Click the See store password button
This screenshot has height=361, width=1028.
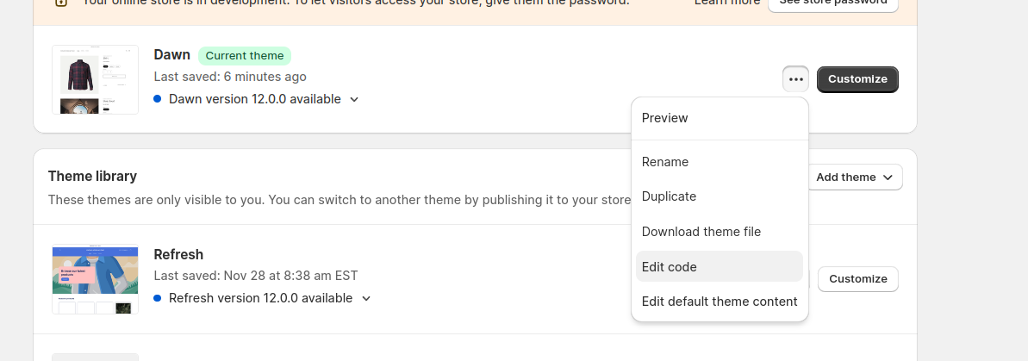832,3
